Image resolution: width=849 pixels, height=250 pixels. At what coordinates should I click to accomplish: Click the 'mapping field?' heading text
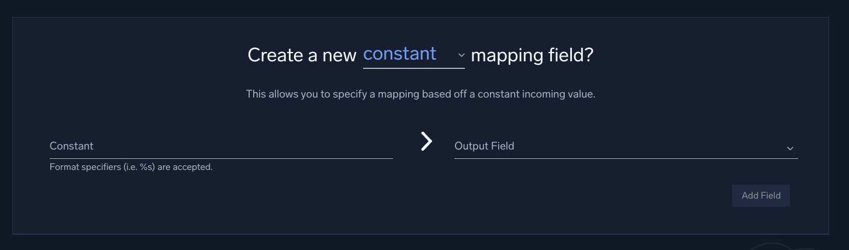coord(532,55)
